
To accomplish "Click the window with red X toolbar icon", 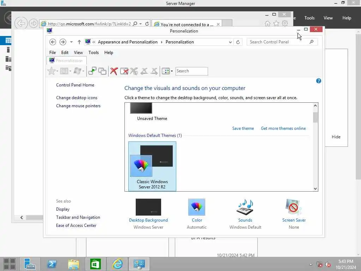I will [124, 71].
